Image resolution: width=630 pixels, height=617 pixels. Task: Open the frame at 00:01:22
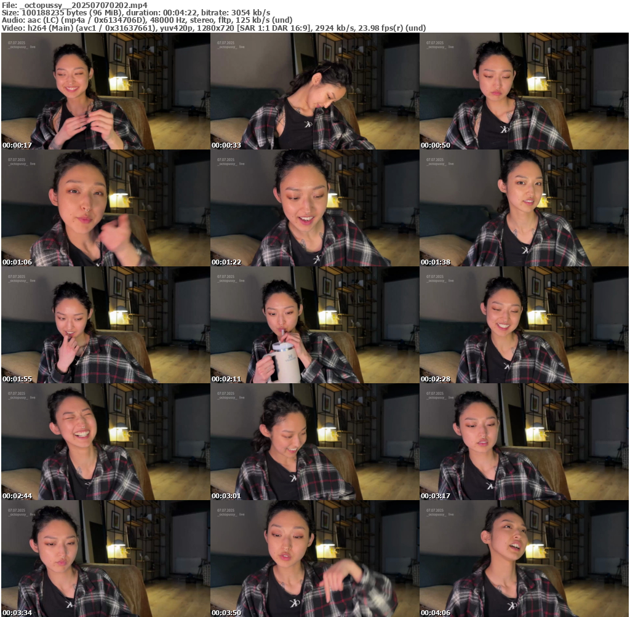point(315,208)
